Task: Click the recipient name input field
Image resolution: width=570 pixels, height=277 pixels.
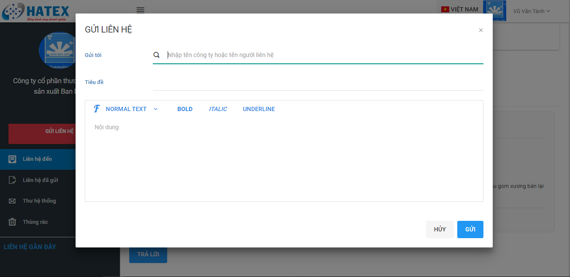Action: point(325,55)
